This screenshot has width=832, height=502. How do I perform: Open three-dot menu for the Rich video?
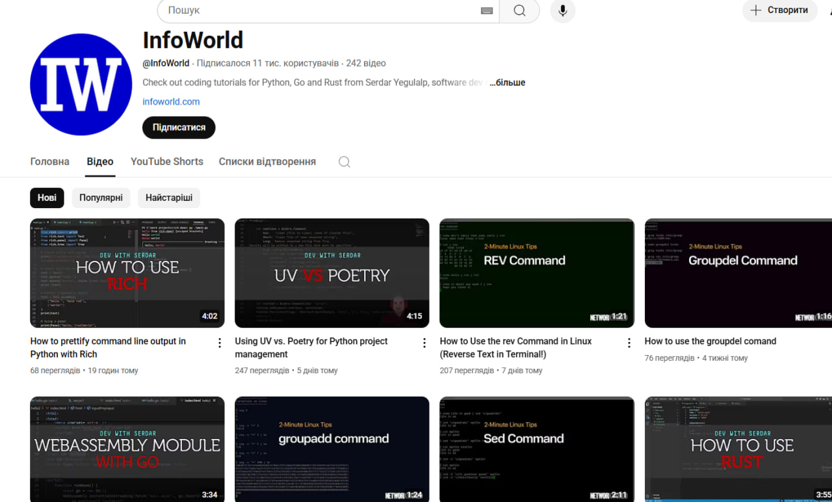[x=220, y=343]
